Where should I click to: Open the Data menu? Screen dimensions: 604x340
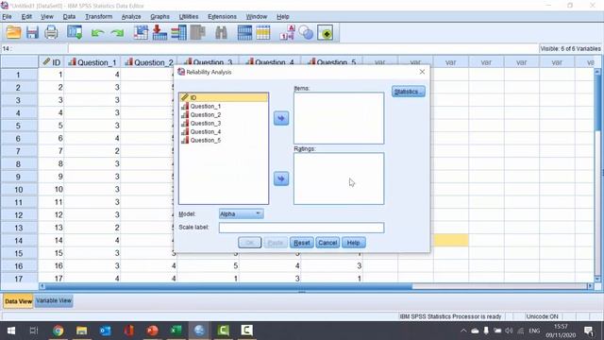(x=69, y=17)
